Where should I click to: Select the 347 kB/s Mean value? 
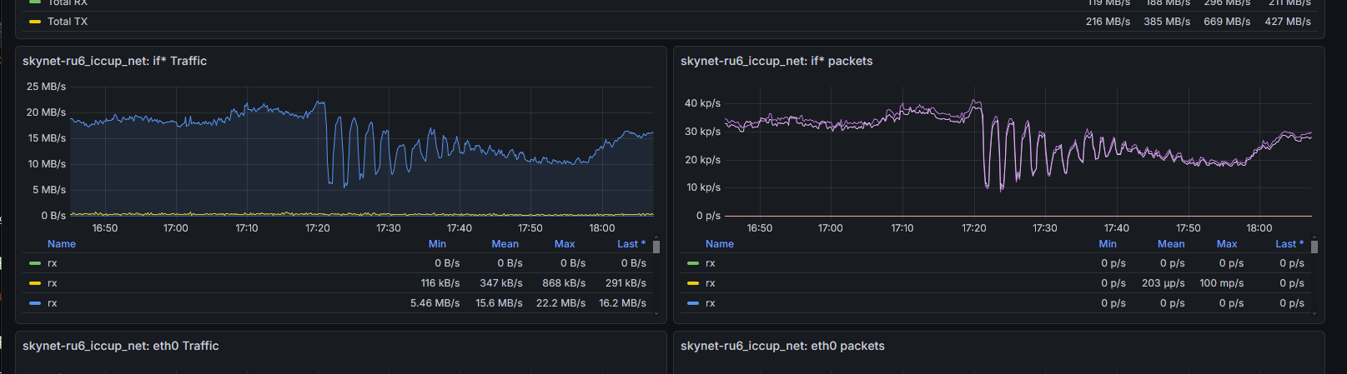pyautogui.click(x=501, y=283)
